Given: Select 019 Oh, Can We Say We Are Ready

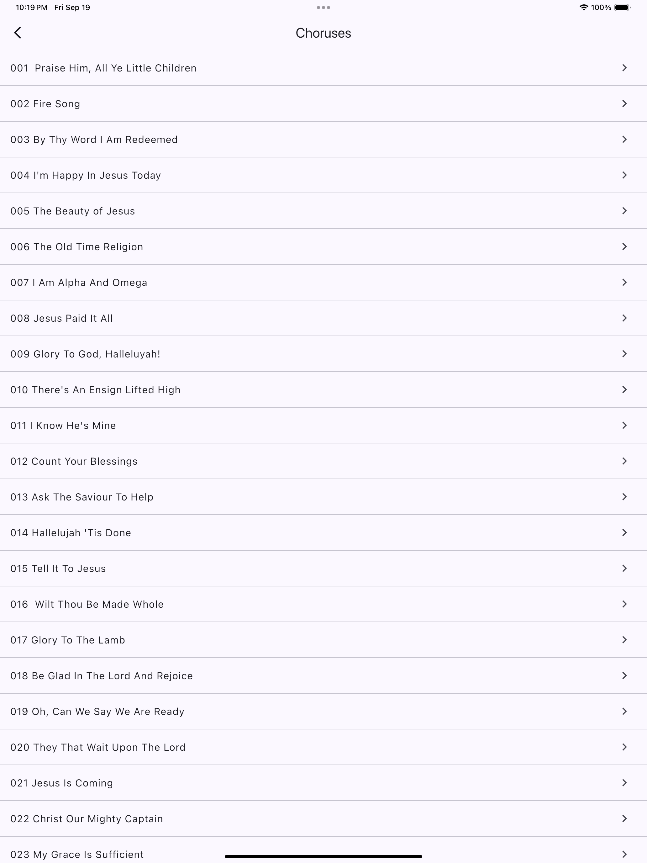Looking at the screenshot, I should tap(323, 712).
